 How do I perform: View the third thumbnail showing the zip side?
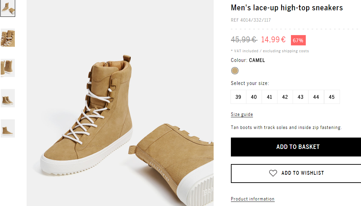pos(8,68)
